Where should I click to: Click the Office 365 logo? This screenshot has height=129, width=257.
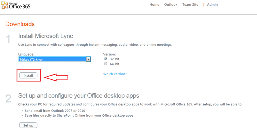pos(16,5)
